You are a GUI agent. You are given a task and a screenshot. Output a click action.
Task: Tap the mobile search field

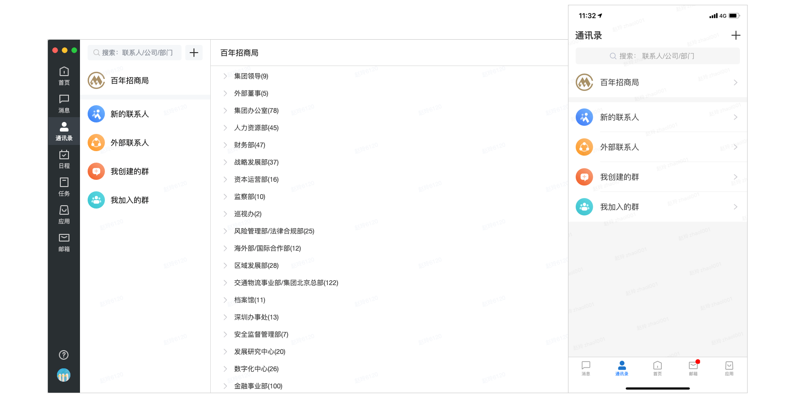click(657, 56)
